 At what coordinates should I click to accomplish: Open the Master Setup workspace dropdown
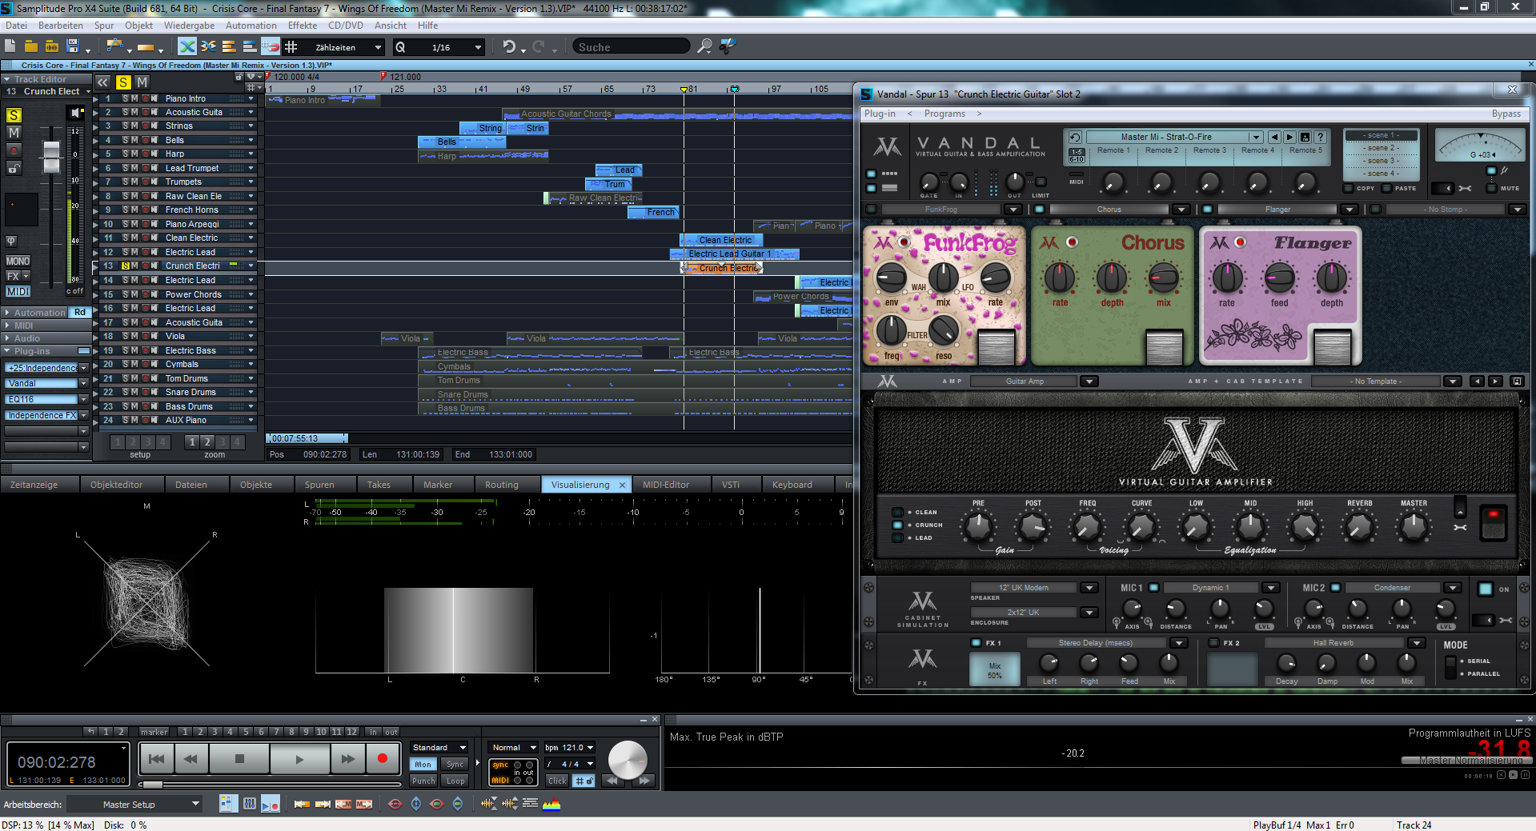pyautogui.click(x=195, y=804)
